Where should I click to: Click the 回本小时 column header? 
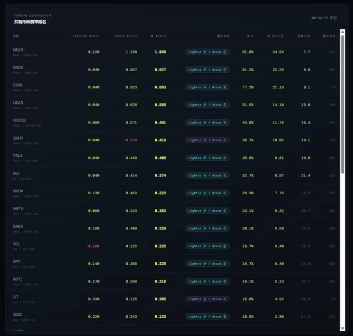pos(304,36)
